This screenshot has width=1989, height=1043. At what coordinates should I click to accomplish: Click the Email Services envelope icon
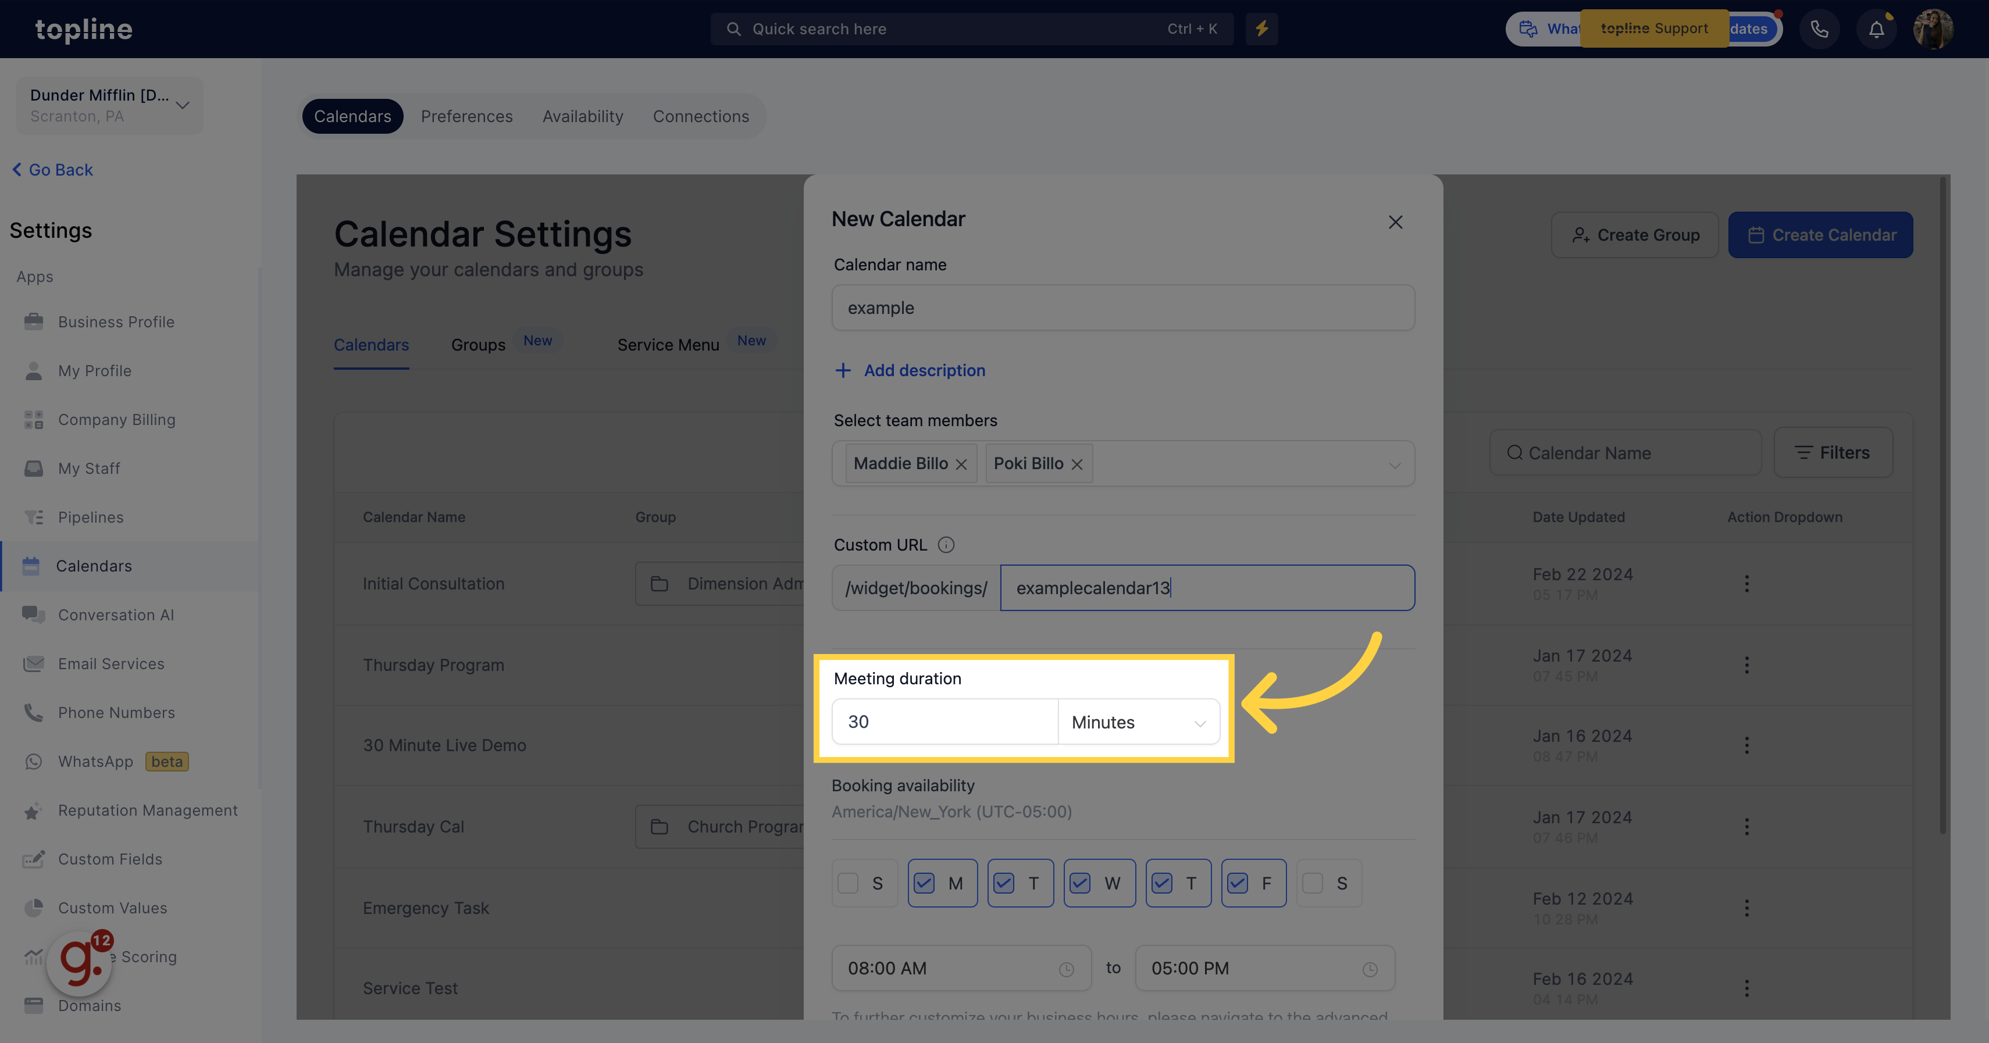[x=33, y=664]
